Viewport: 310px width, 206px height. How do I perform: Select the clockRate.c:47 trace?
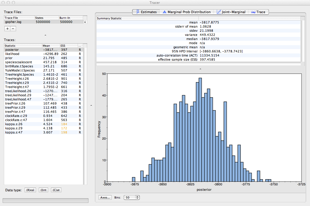point(16,120)
